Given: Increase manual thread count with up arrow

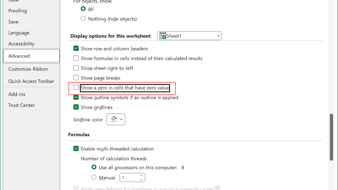Looking at the screenshot, I should tap(141, 175).
